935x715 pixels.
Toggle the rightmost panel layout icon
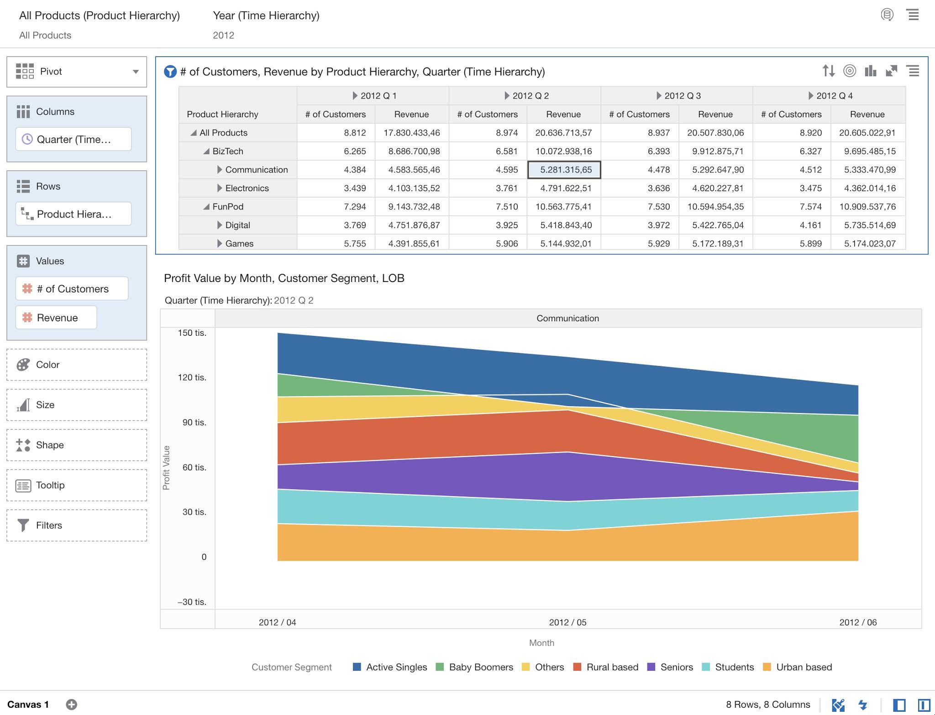click(924, 705)
